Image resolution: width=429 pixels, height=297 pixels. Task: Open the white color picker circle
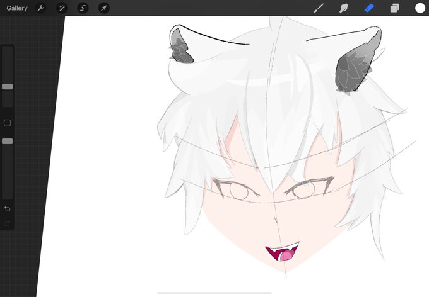click(x=420, y=8)
